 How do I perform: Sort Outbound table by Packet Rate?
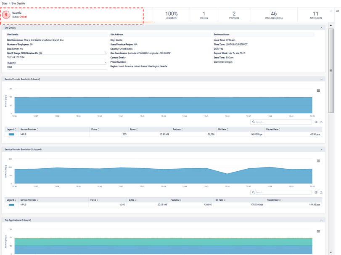(x=274, y=200)
